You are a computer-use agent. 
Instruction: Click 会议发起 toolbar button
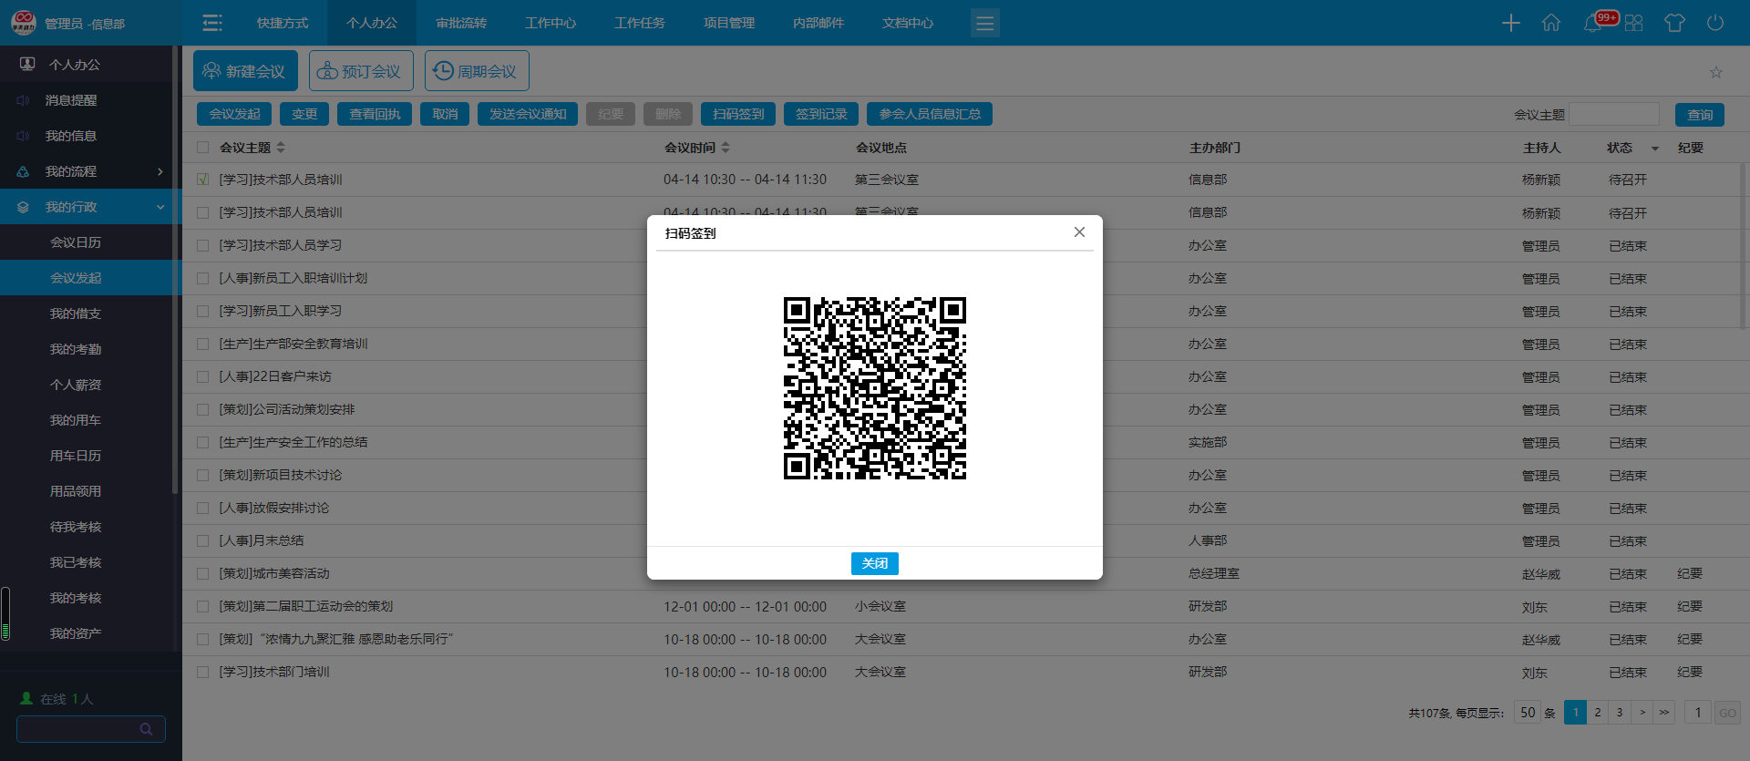point(234,114)
